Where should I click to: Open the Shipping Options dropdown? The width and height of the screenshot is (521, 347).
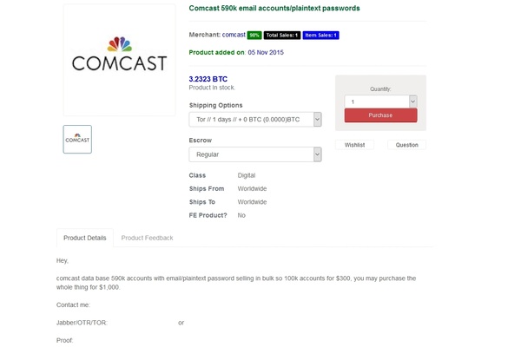coord(255,120)
